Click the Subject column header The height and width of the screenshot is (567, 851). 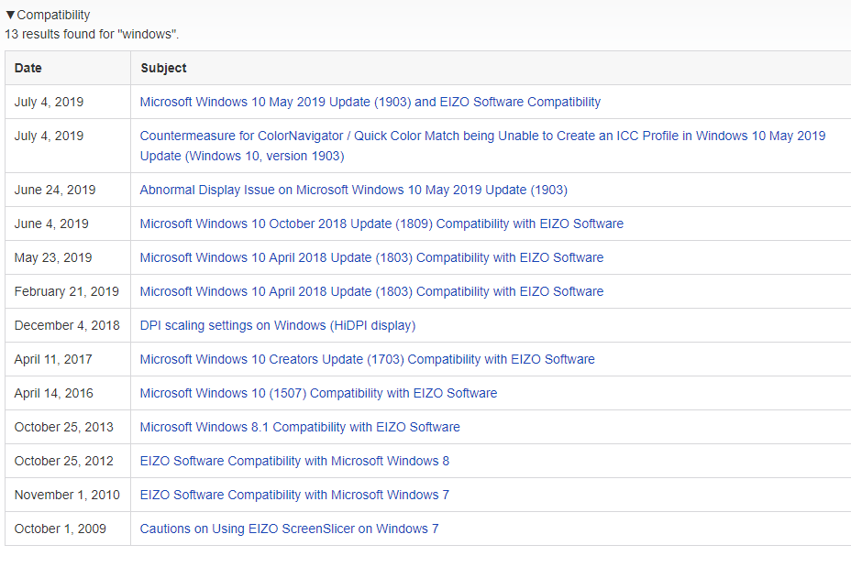click(163, 68)
